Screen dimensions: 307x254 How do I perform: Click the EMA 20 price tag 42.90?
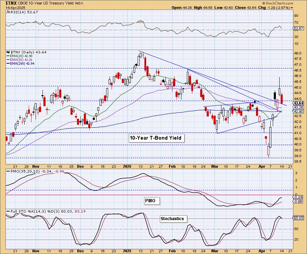pyautogui.click(x=298, y=111)
